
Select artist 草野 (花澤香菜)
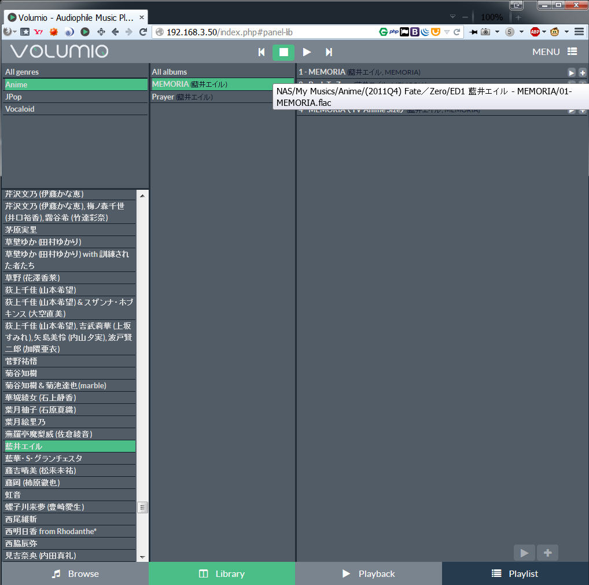(x=69, y=278)
